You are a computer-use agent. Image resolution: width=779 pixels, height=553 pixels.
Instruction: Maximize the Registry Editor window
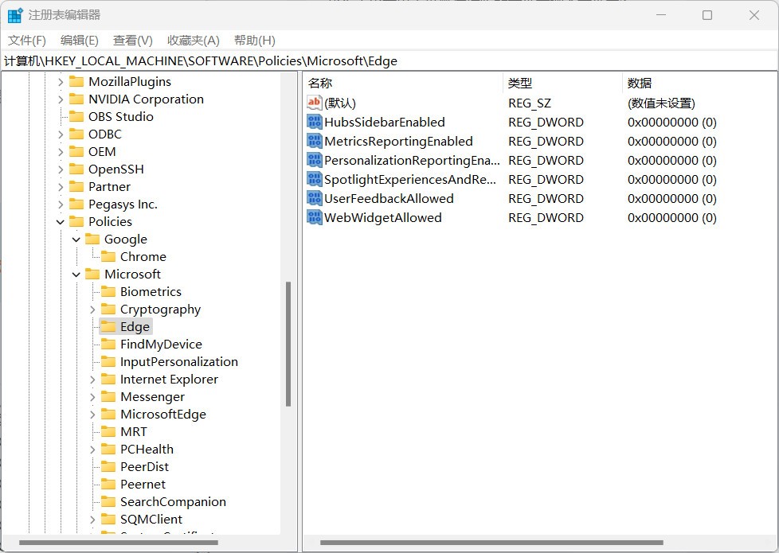tap(707, 15)
